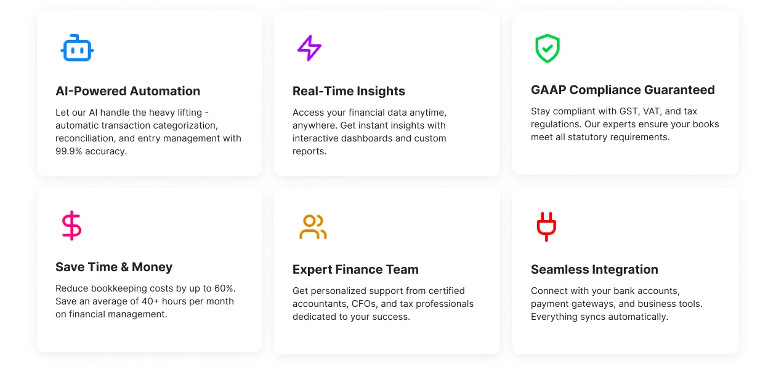Click the Save Time & Money heading
This screenshot has width=776, height=369.
(x=114, y=267)
